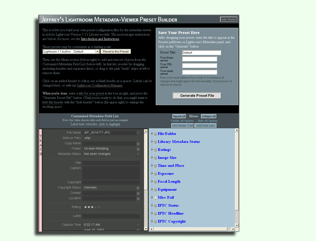Click the action icon on Location row
316x241 pixels.
[x=138, y=199]
